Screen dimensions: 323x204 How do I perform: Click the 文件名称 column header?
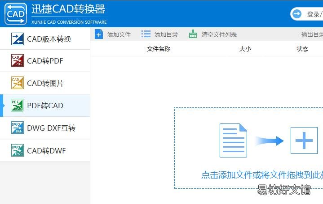point(159,49)
